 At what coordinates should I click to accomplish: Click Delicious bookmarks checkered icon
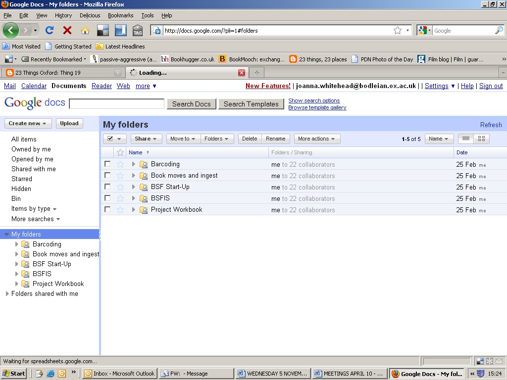(103, 30)
